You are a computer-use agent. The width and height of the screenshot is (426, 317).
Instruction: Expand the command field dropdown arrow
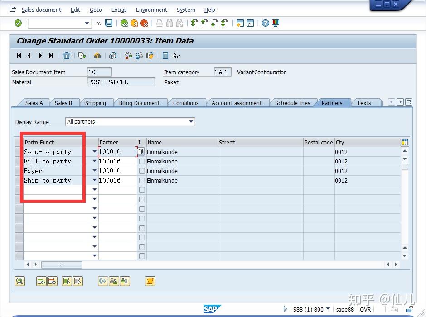pos(87,23)
